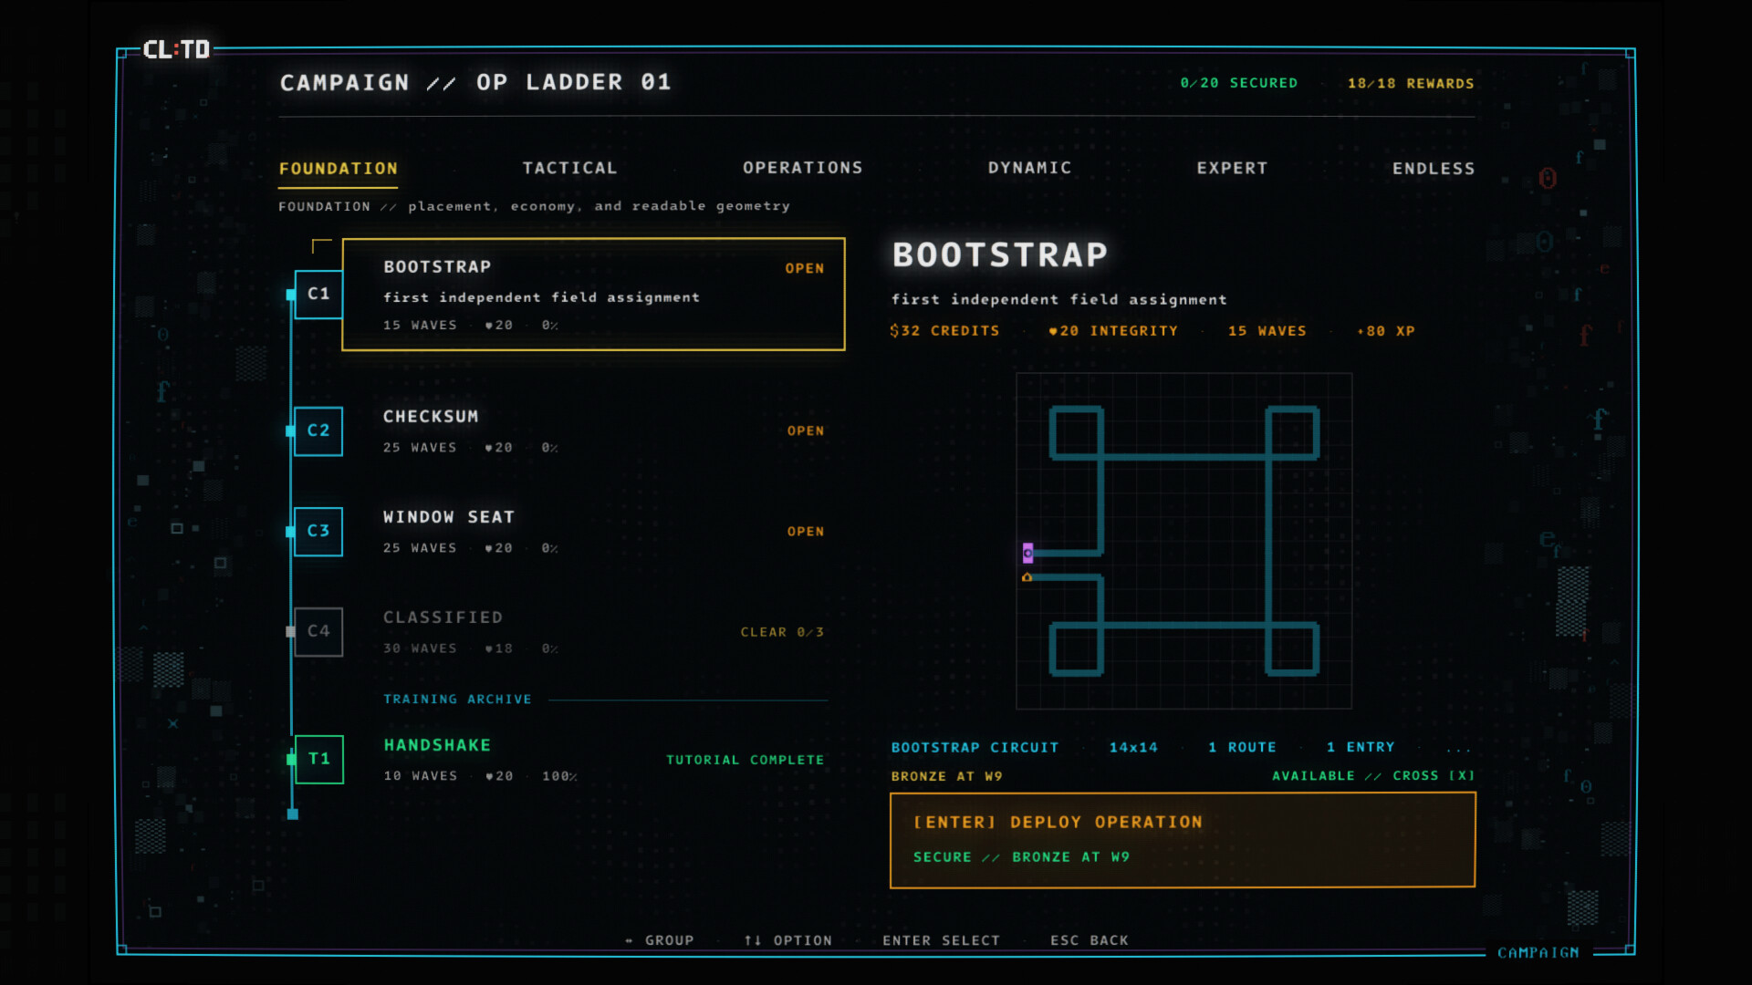
Task: Click the Campaign label in bottom corner
Action: coord(1538,952)
